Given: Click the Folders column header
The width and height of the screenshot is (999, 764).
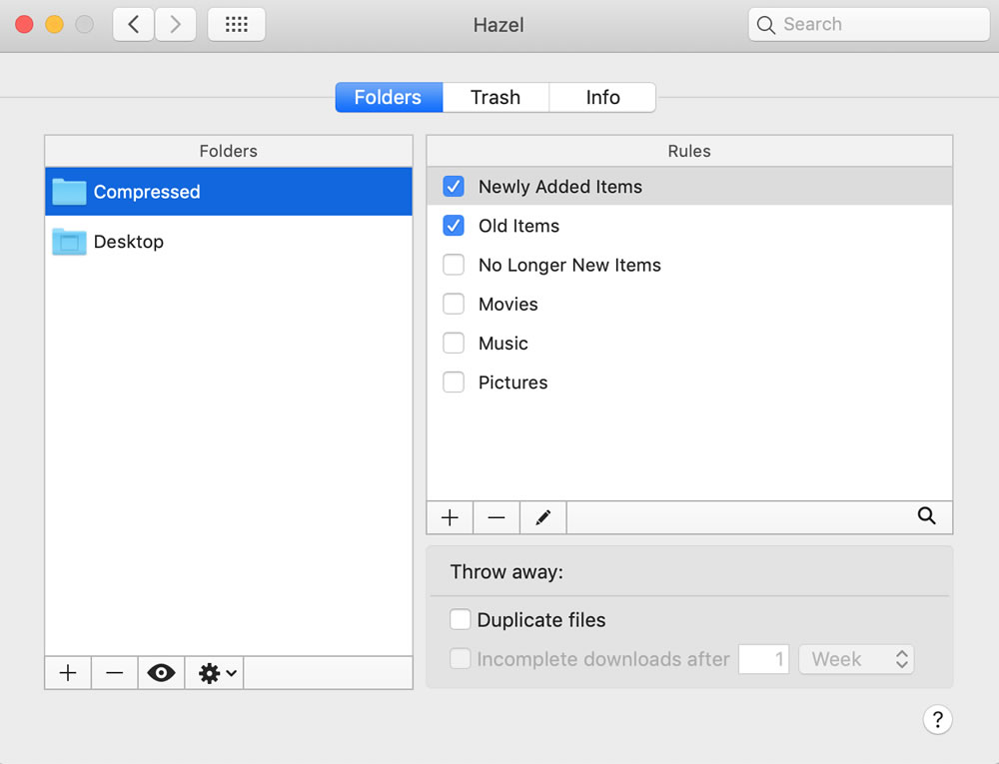Looking at the screenshot, I should 229,151.
